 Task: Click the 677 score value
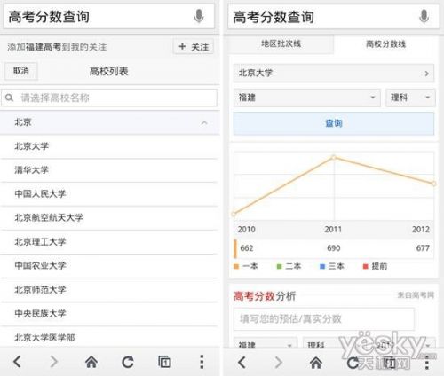(x=423, y=248)
